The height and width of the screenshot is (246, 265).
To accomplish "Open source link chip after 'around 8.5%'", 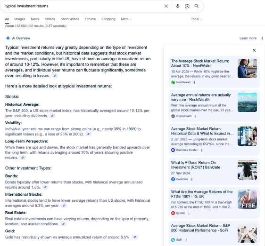I will 135,237.
